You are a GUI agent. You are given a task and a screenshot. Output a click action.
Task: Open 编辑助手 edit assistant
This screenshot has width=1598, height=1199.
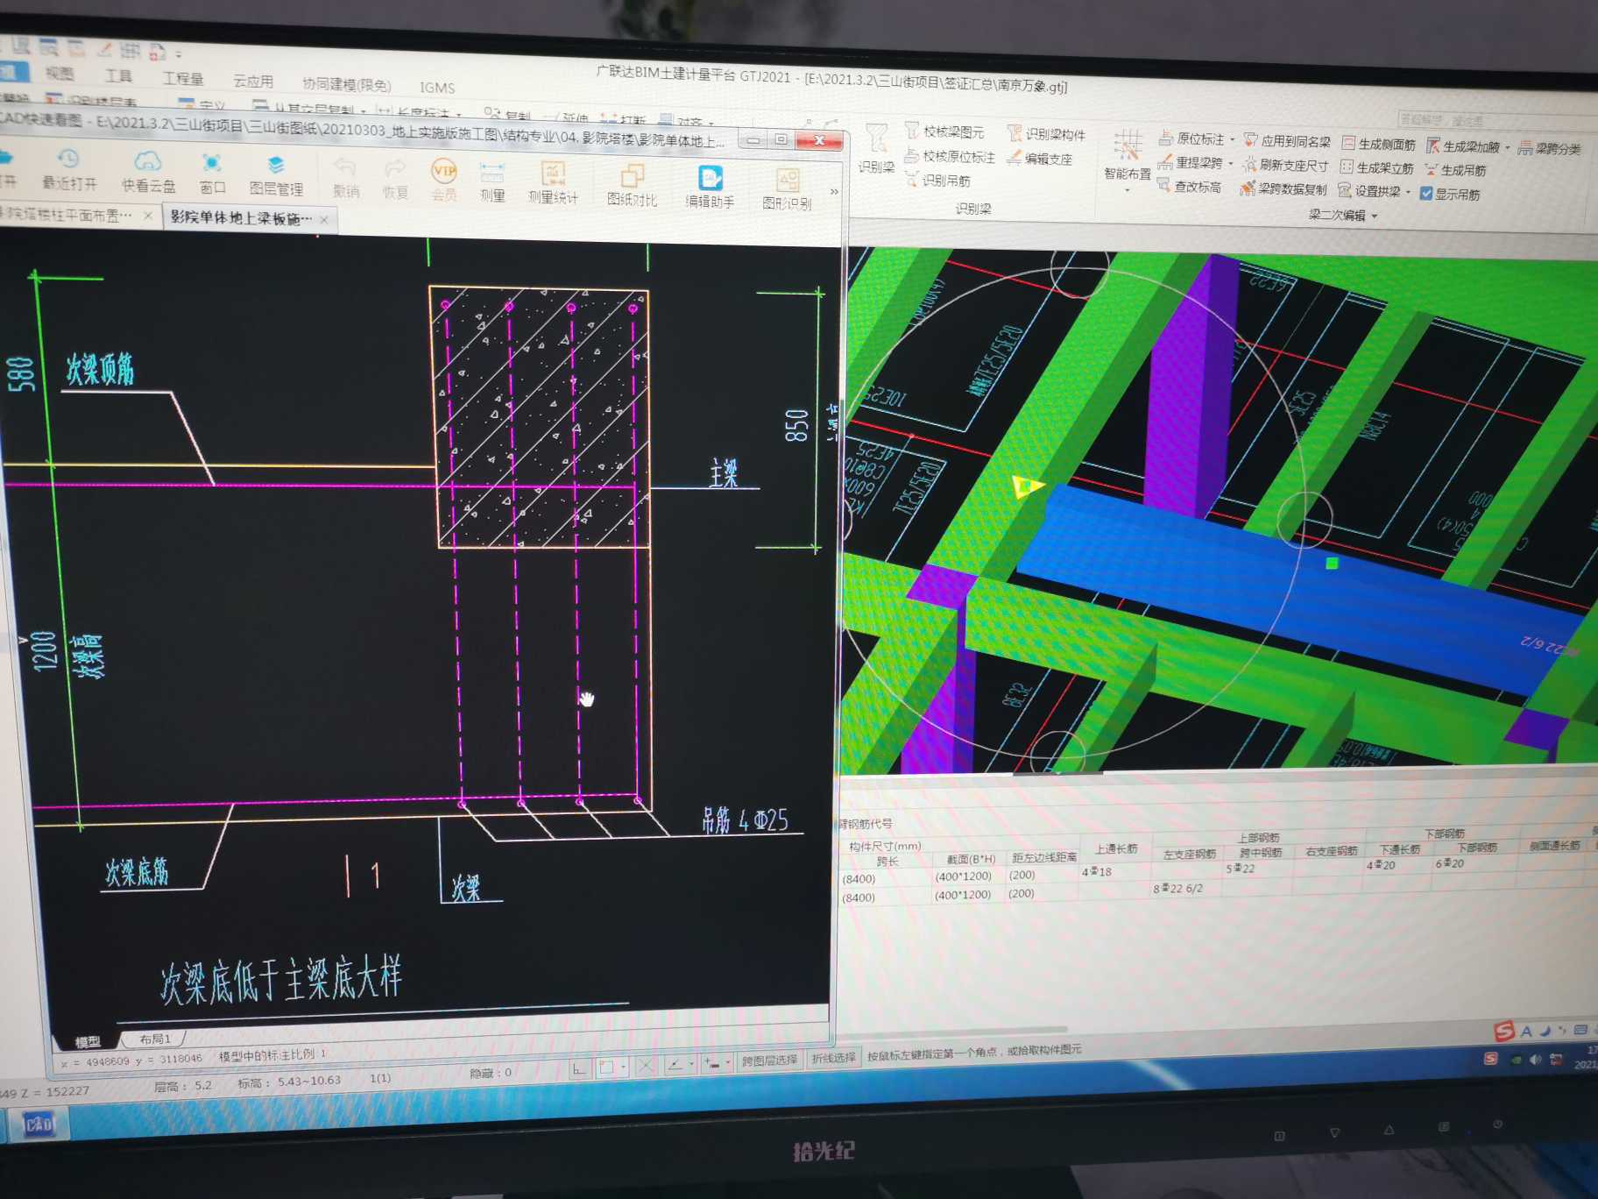pos(710,188)
